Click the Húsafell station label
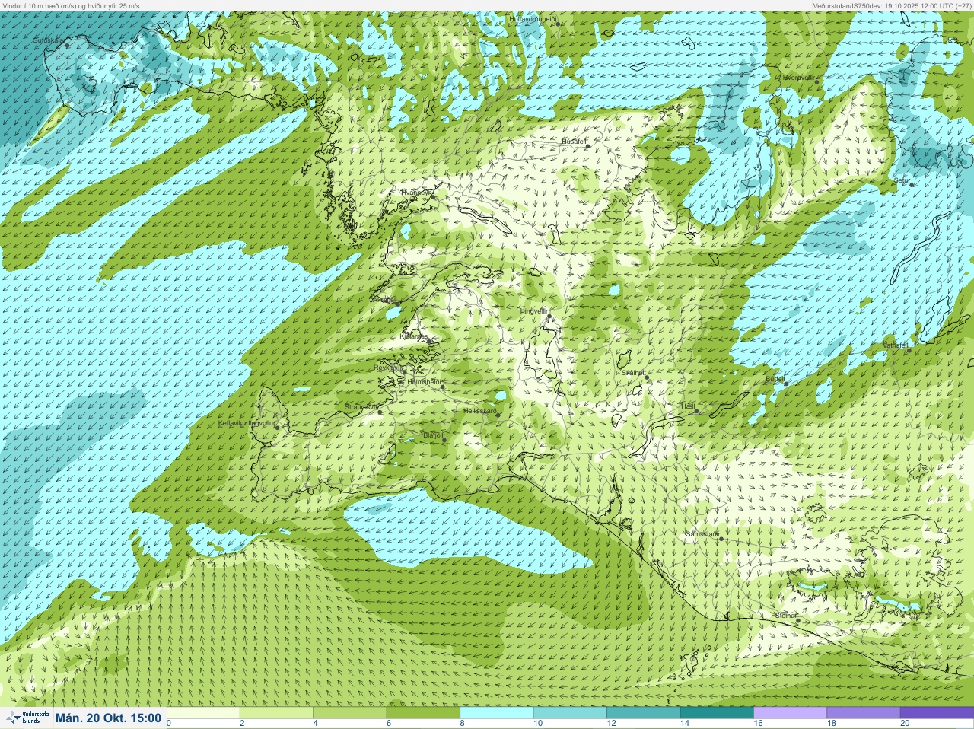The height and width of the screenshot is (729, 974). [574, 142]
